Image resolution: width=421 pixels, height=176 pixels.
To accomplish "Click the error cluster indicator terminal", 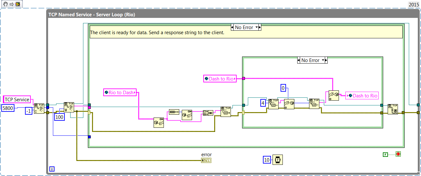I will [206, 160].
